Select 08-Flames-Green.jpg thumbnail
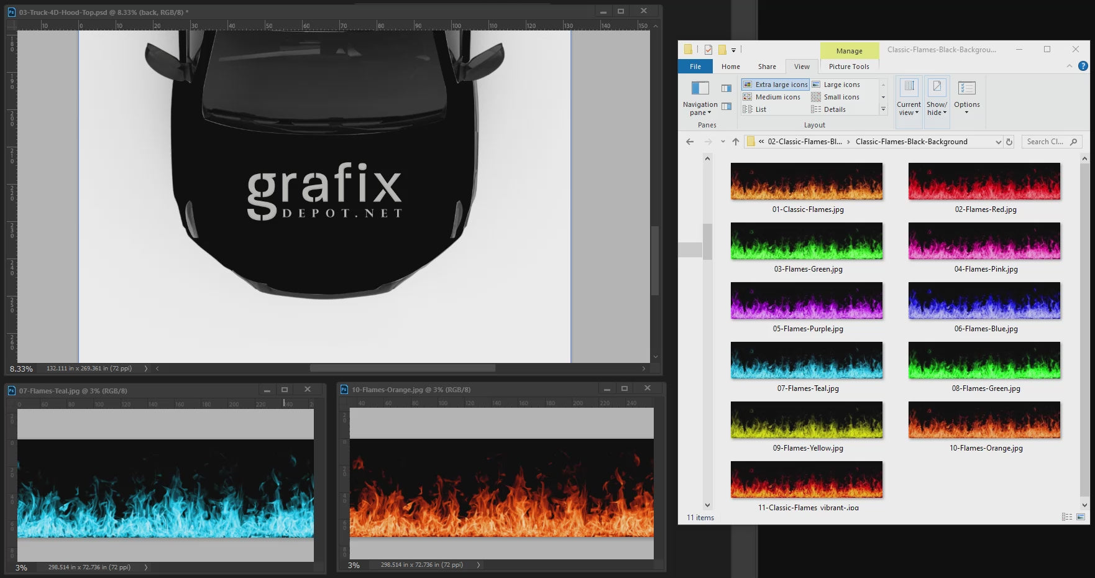Viewport: 1095px width, 578px height. (984, 360)
